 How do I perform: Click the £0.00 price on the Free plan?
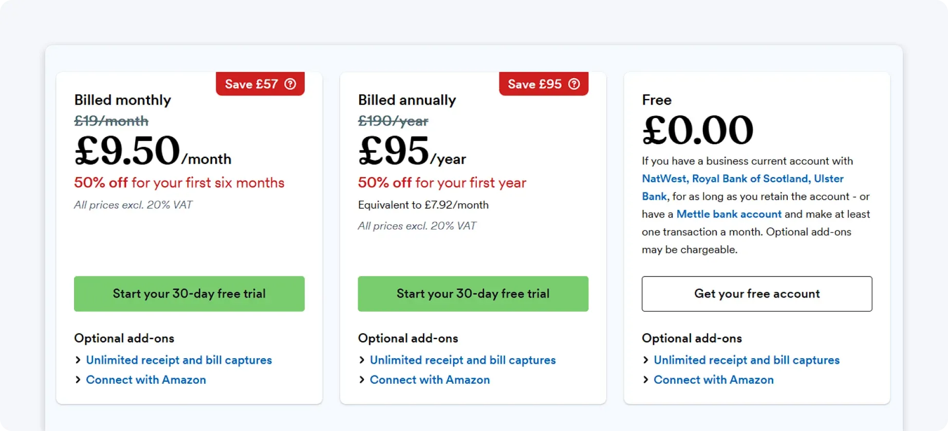coord(697,130)
